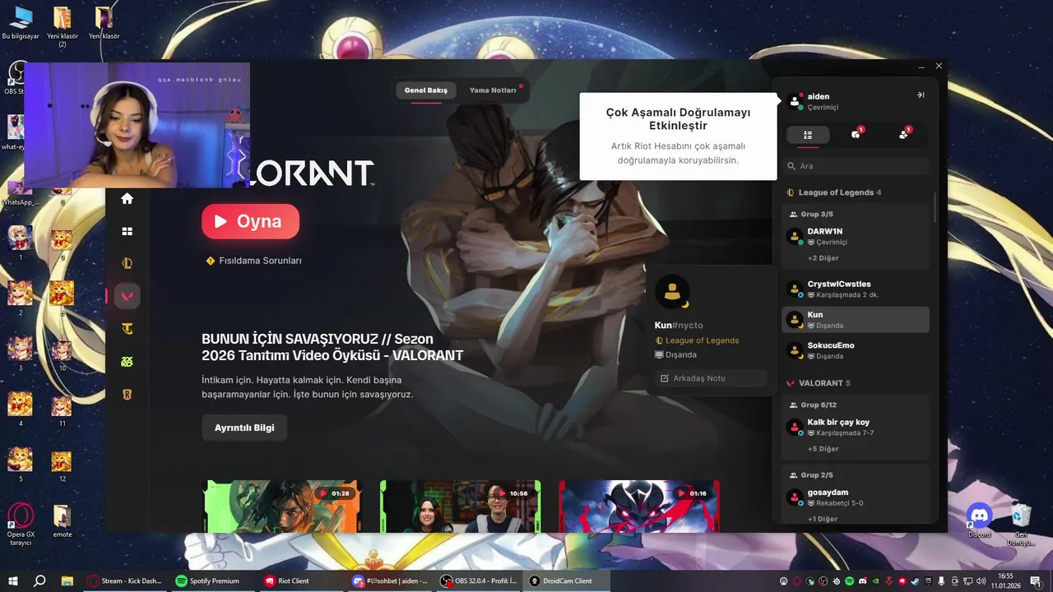Viewport: 1053px width, 592px height.
Task: Open Bu bilgisayar desktop icon
Action: 21,24
